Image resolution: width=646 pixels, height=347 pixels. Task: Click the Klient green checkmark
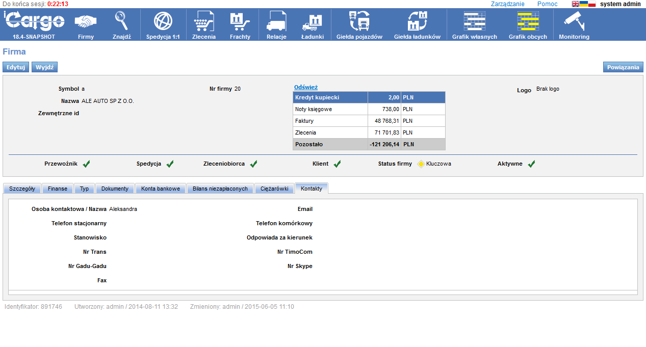[x=337, y=164]
